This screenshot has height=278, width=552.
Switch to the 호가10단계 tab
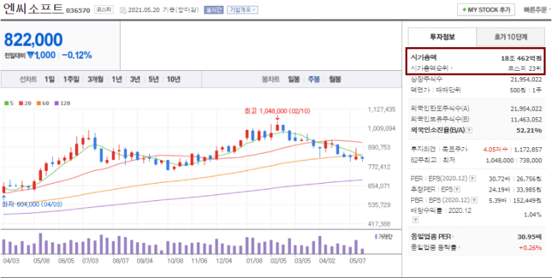pos(511,36)
